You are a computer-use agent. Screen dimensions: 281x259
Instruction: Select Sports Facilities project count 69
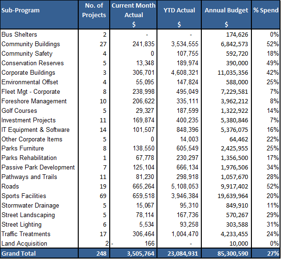103,196
